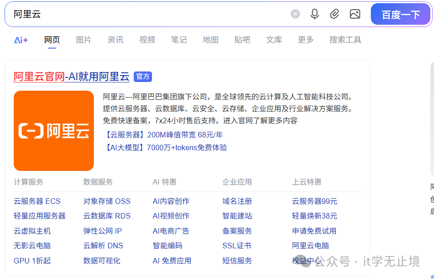This screenshot has width=434, height=279.
Task: Open 阿里云电脑 link
Action: [310, 246]
